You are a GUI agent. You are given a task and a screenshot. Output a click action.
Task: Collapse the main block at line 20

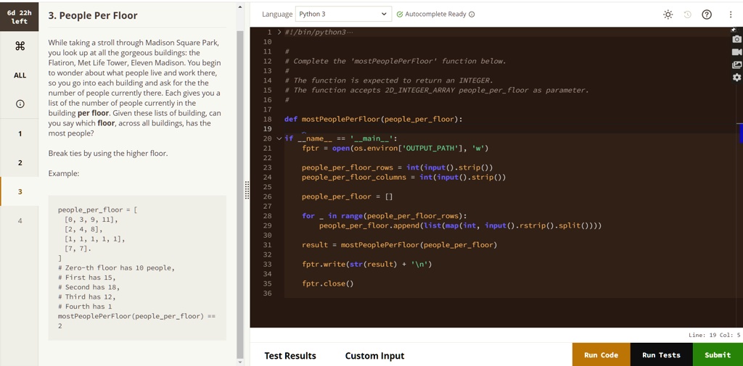click(x=279, y=138)
